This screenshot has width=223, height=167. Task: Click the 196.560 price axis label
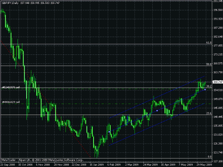pyautogui.click(x=218, y=10)
